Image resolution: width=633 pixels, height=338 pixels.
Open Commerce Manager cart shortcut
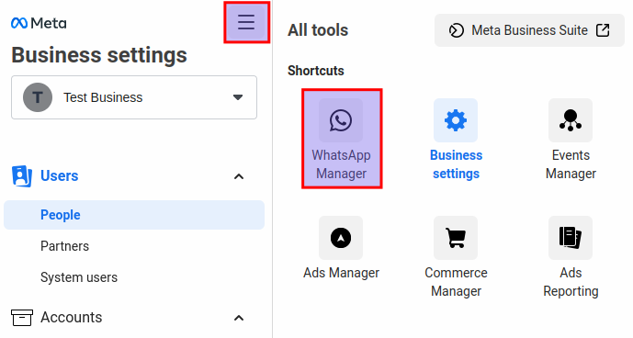(x=456, y=257)
